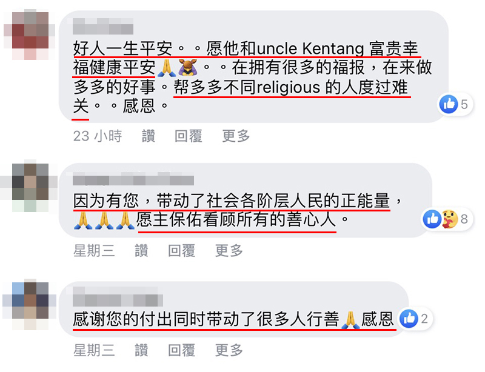This screenshot has width=485, height=372.
Task: Expand 更多 under the 因为有您 comment
Action: click(x=229, y=250)
